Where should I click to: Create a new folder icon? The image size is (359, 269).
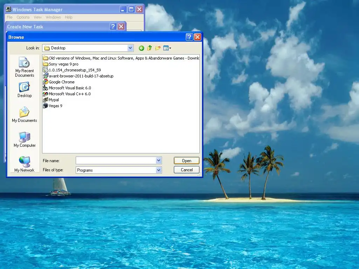point(157,48)
